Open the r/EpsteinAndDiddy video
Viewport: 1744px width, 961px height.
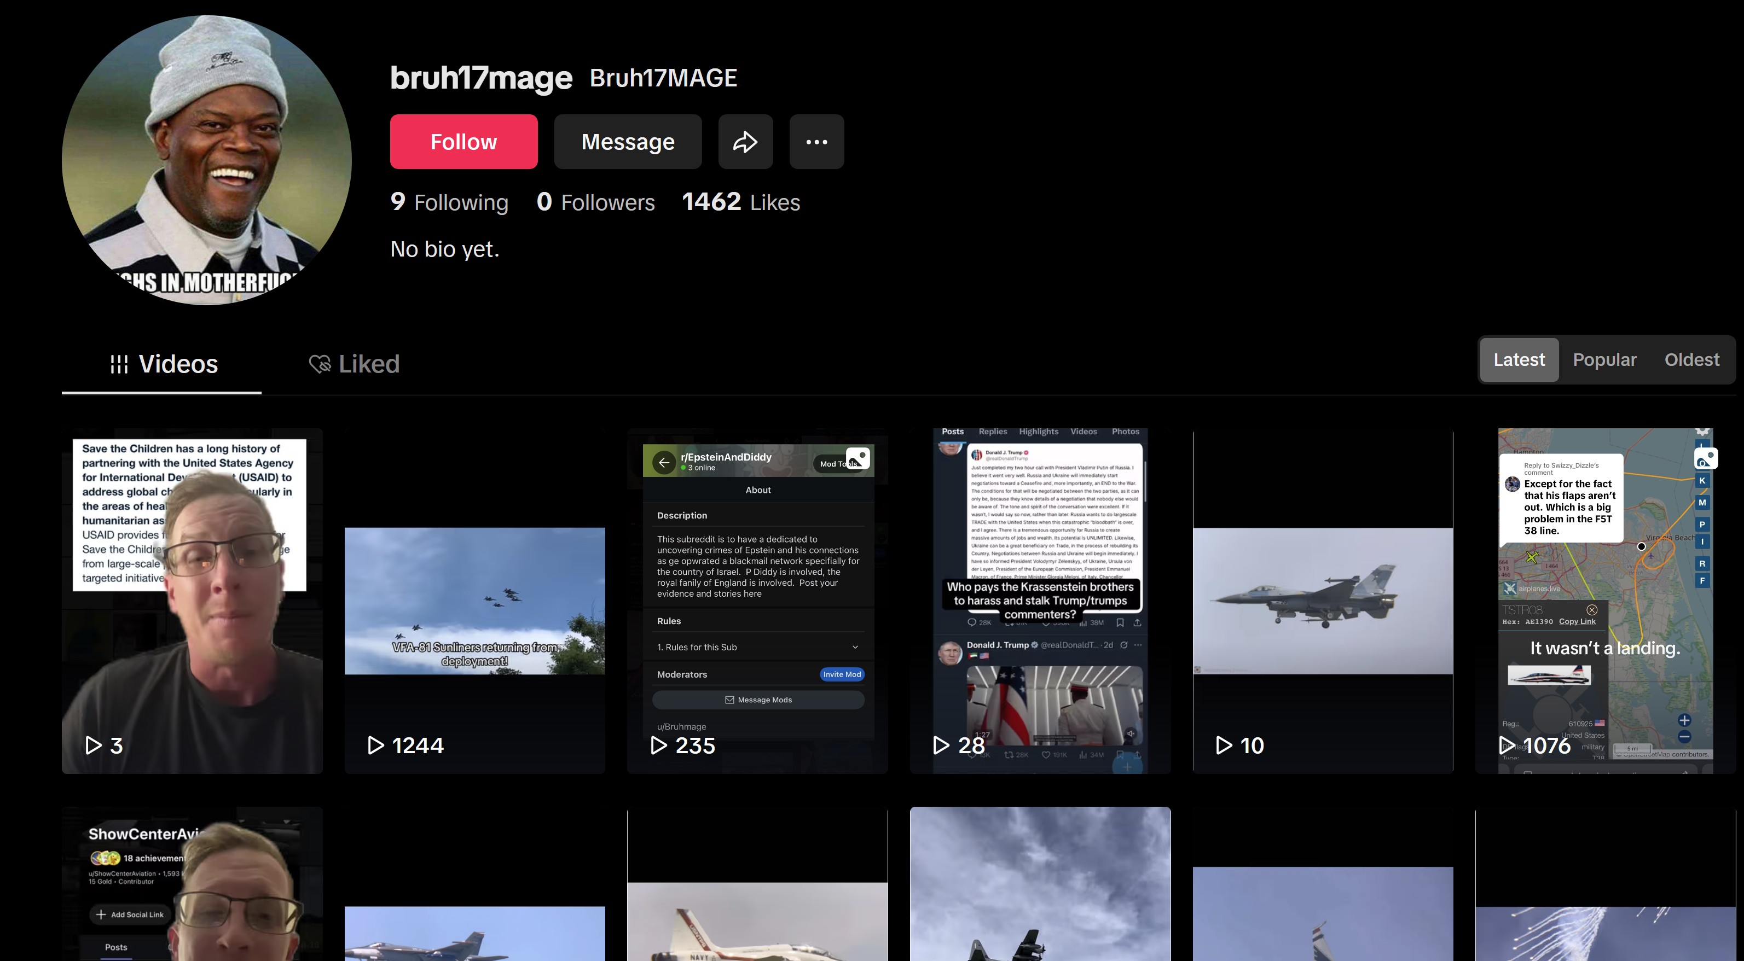pos(757,601)
